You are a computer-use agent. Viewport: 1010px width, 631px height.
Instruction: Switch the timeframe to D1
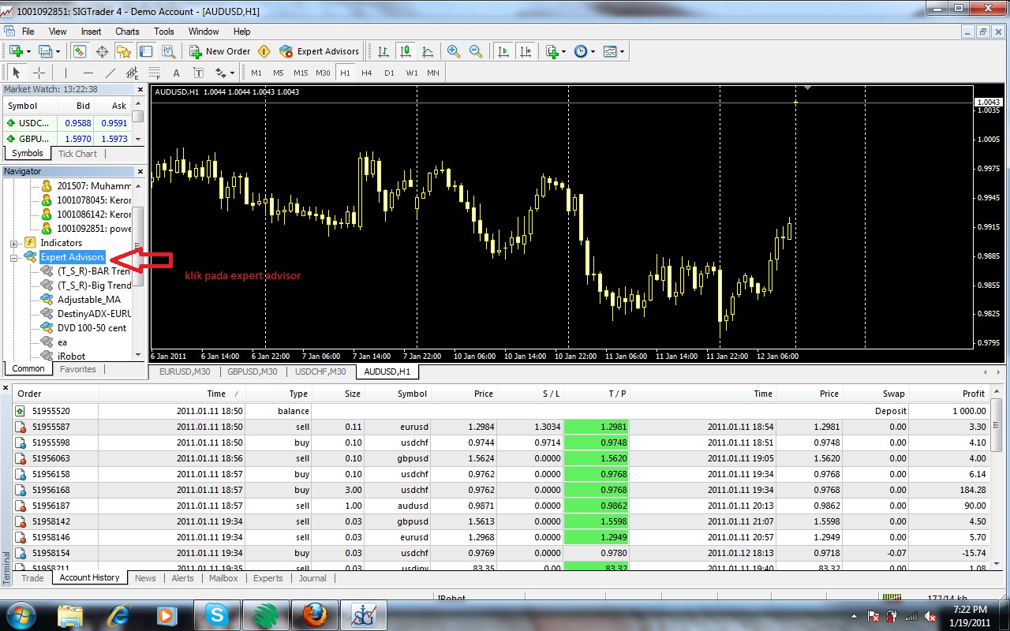[x=389, y=73]
